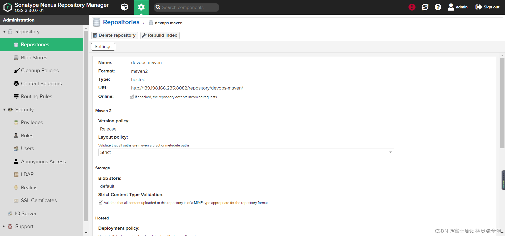Click the LDAP book icon
This screenshot has height=236, width=505.
tap(16, 175)
